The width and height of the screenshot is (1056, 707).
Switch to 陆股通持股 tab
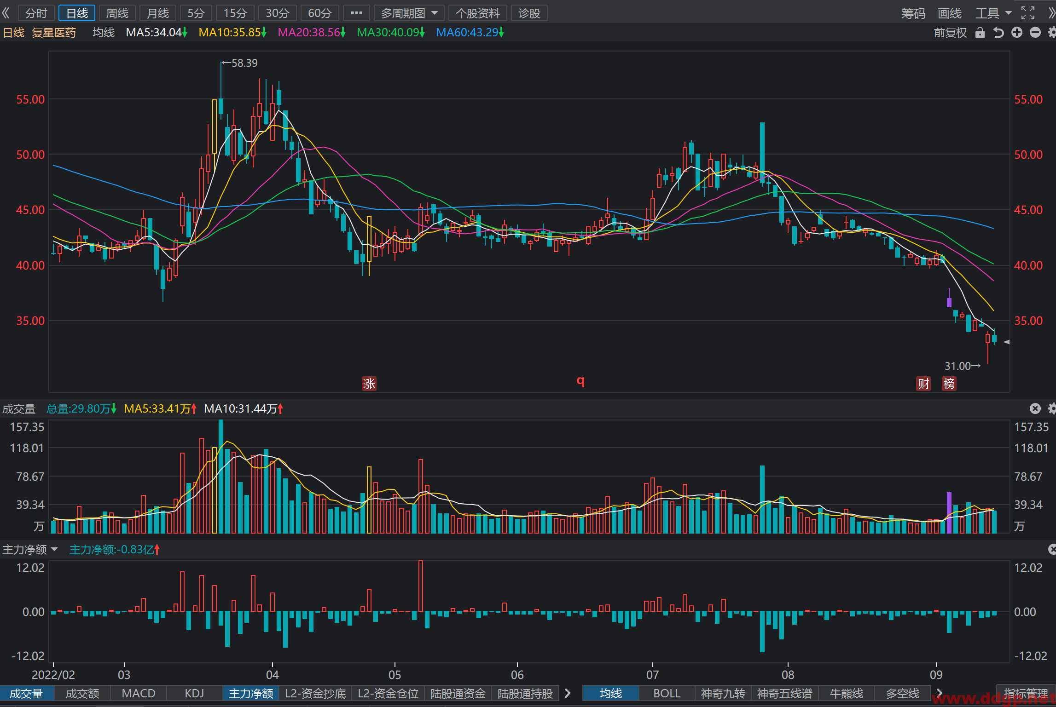(525, 693)
